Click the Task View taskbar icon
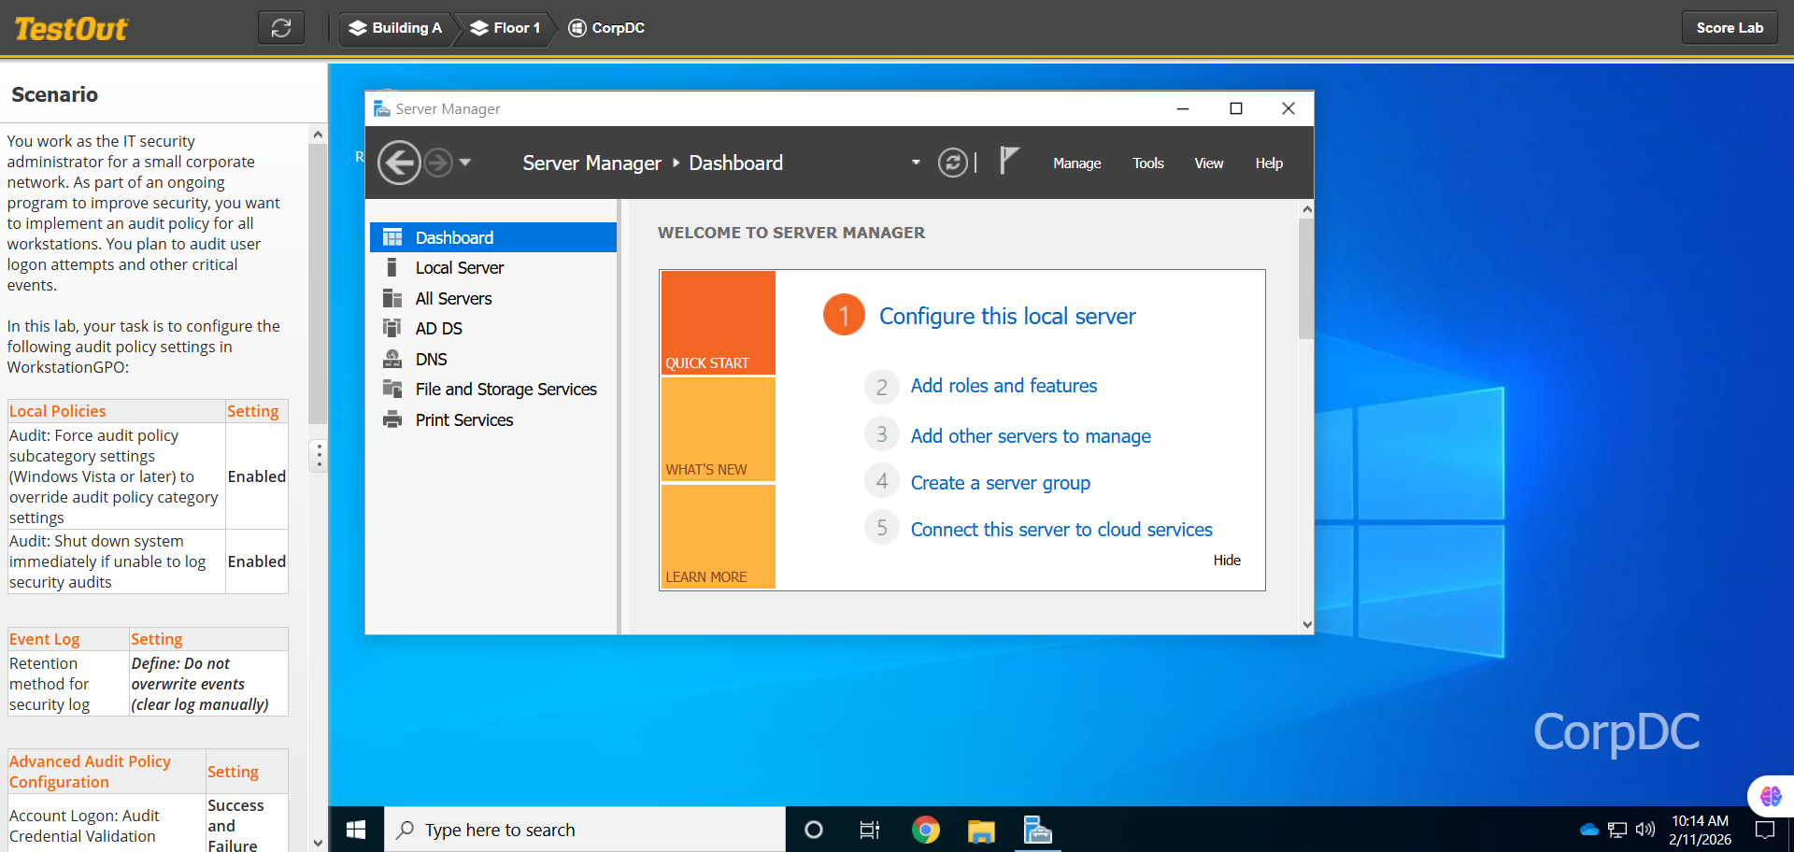1794x852 pixels. pos(869,830)
